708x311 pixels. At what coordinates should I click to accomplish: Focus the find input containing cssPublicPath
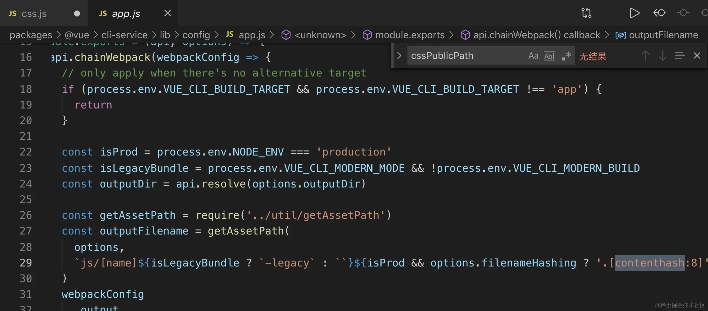click(465, 56)
